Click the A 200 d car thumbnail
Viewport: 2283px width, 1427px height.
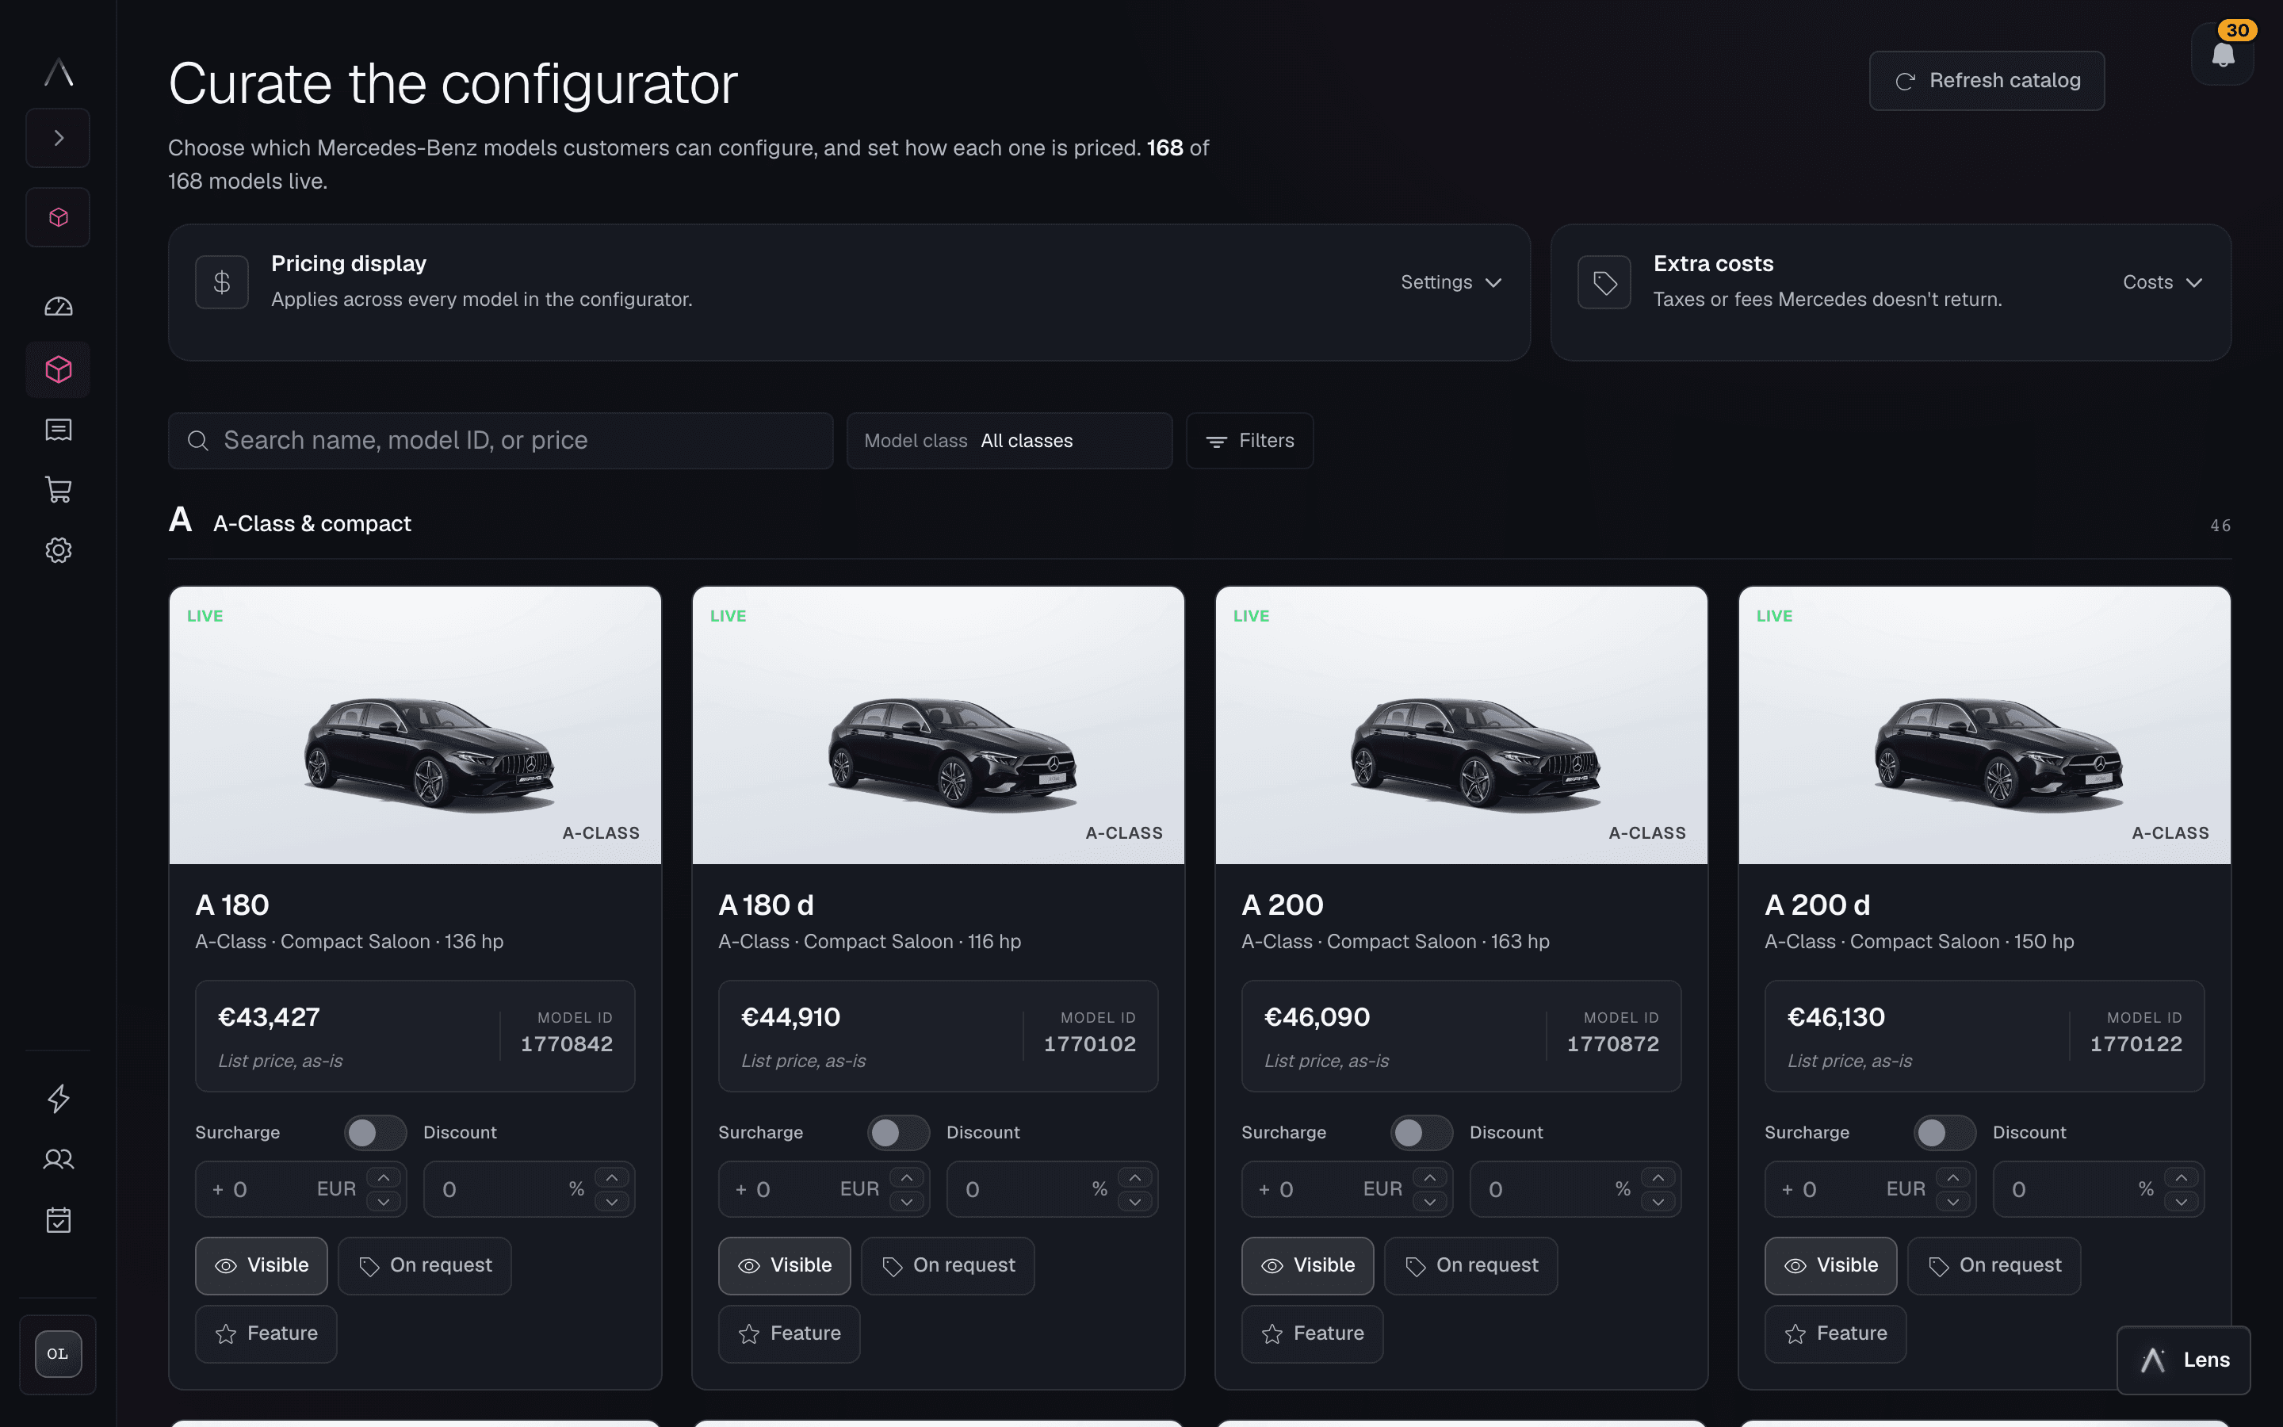tap(1984, 725)
